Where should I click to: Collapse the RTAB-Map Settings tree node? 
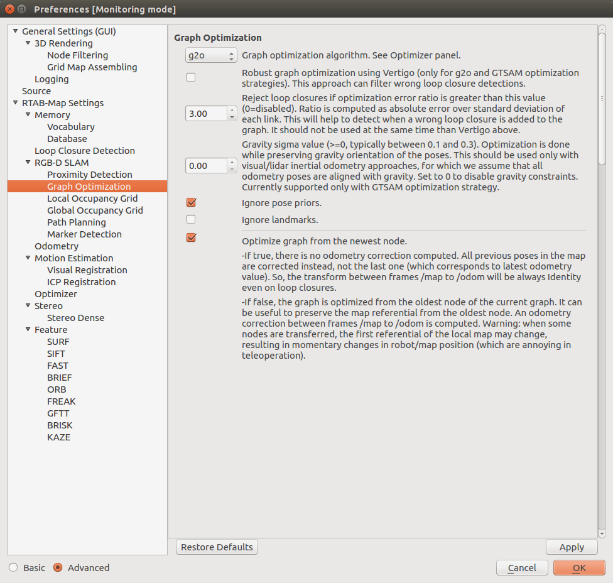click(15, 103)
